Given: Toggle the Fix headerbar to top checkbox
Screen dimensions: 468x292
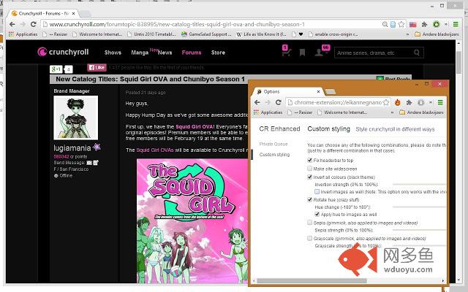Looking at the screenshot, I should [310, 160].
